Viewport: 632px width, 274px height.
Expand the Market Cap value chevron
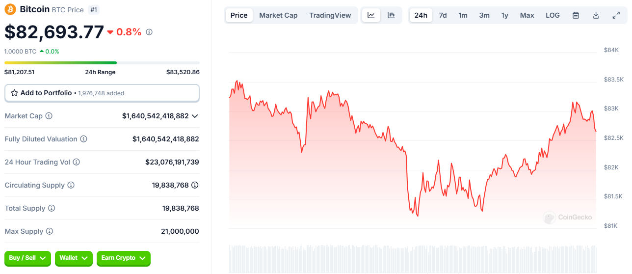click(195, 116)
